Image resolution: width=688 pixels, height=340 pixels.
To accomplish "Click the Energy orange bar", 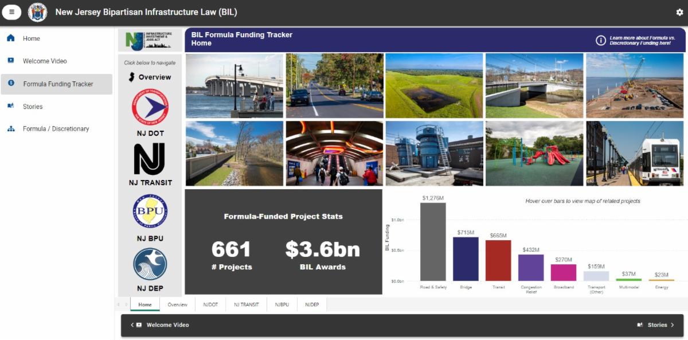I will [662, 280].
